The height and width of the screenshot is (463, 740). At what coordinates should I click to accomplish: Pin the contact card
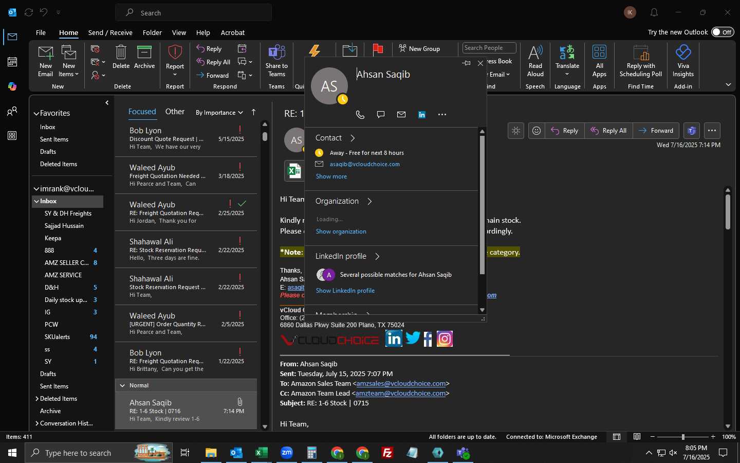[466, 63]
